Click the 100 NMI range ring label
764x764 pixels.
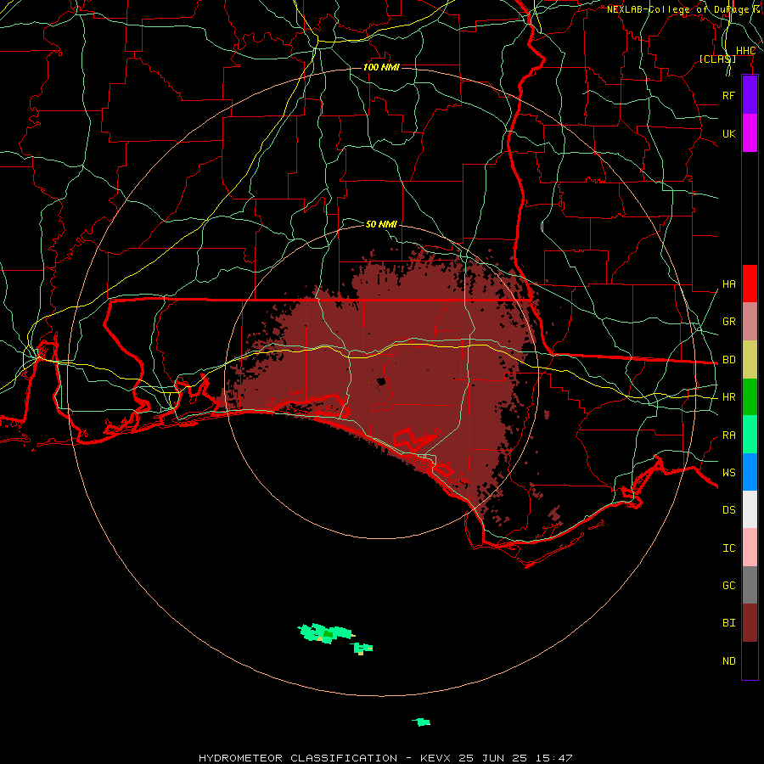click(x=381, y=67)
